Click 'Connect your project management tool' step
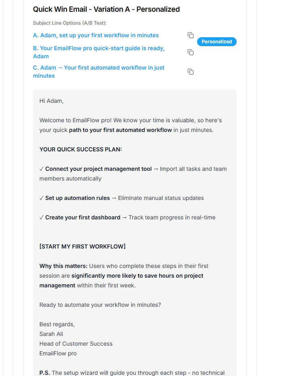294x376 pixels. [98, 169]
